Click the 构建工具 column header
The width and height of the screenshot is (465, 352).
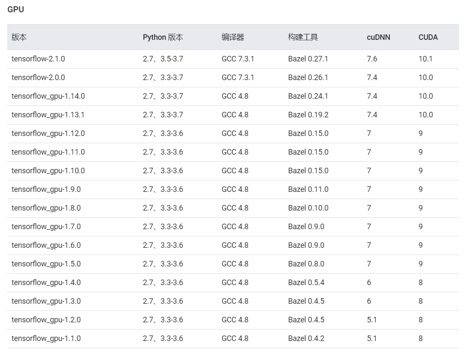(x=303, y=37)
